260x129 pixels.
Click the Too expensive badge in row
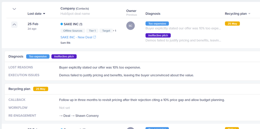[x=157, y=24]
